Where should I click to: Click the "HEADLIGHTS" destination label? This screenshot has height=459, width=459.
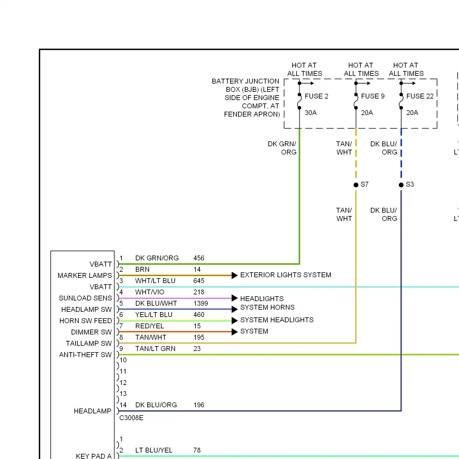pyautogui.click(x=262, y=299)
